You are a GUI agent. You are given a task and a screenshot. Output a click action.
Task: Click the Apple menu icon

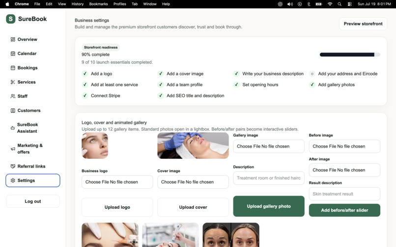pos(7,4)
